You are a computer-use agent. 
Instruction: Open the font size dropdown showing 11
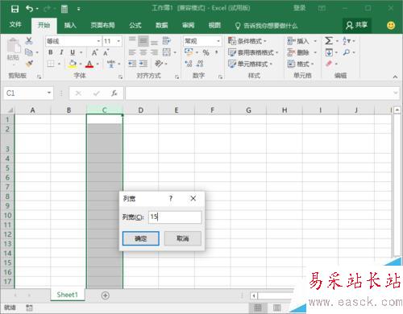point(118,41)
